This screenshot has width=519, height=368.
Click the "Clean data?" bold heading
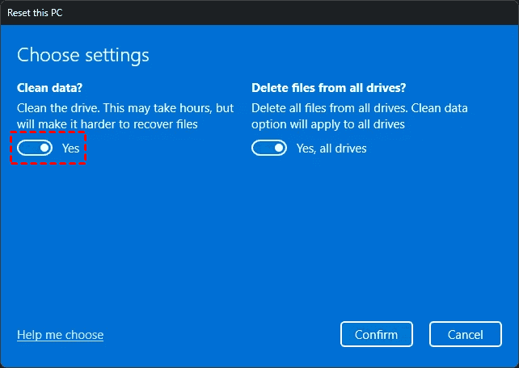(49, 87)
